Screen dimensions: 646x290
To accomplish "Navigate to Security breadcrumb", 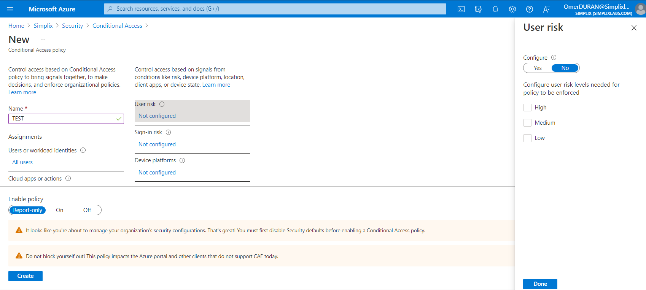I will point(72,25).
